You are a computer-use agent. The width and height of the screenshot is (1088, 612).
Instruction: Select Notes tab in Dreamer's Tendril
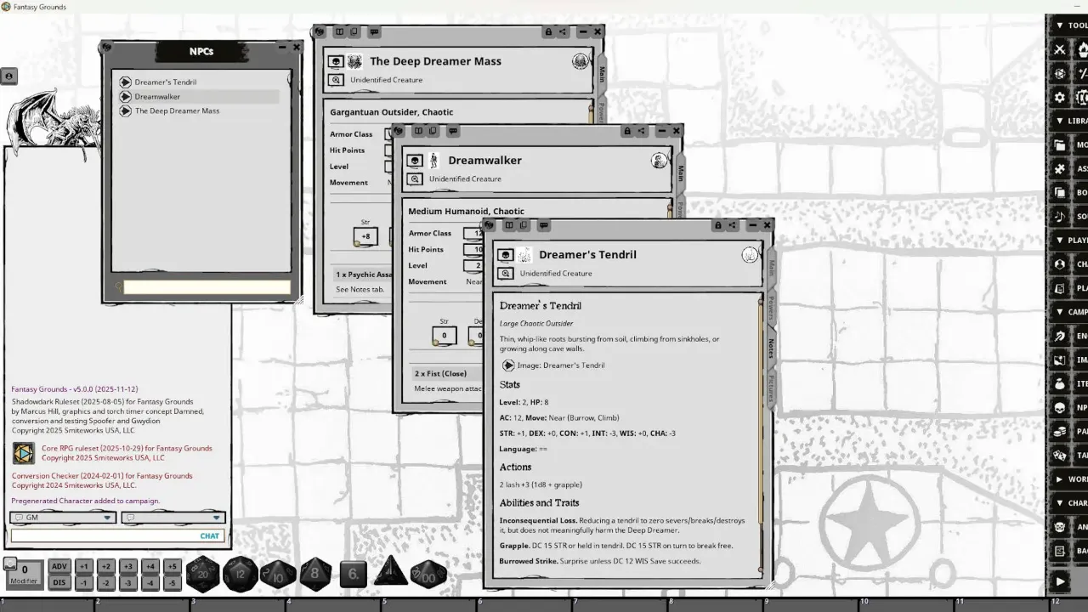[x=772, y=348]
